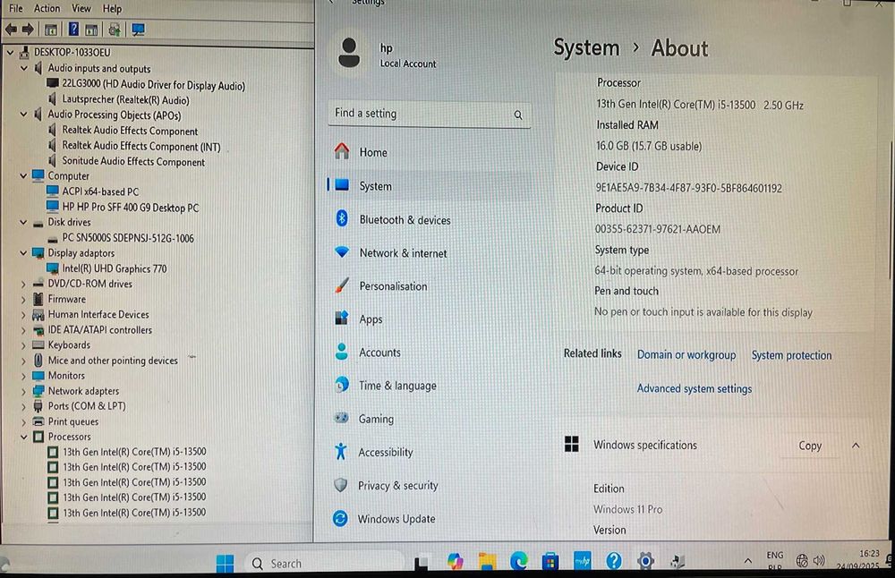This screenshot has width=895, height=578.
Task: Copy the Windows specifications
Action: 809,445
